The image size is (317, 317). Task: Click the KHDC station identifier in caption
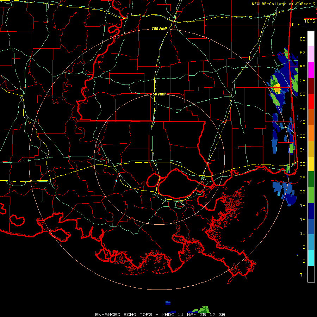169,315
